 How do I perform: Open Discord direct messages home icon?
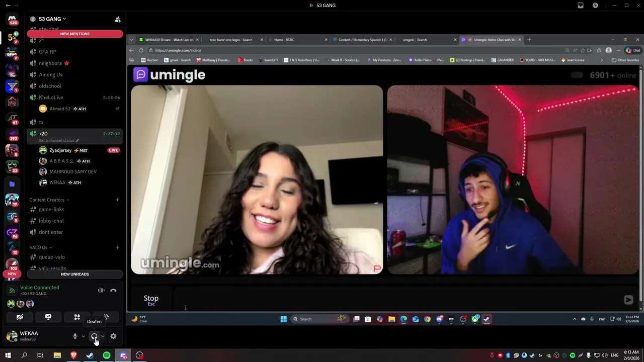click(x=12, y=19)
